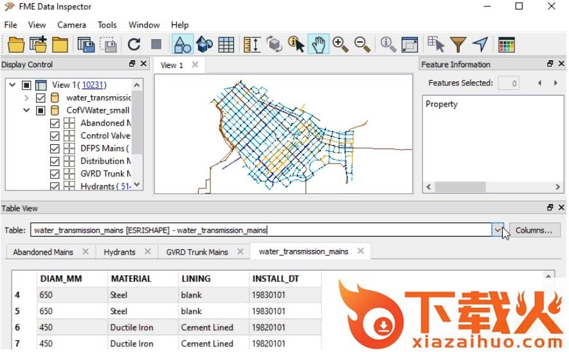
Task: Toggle the CofVWater_small dataset checkbox
Action: tap(41, 110)
